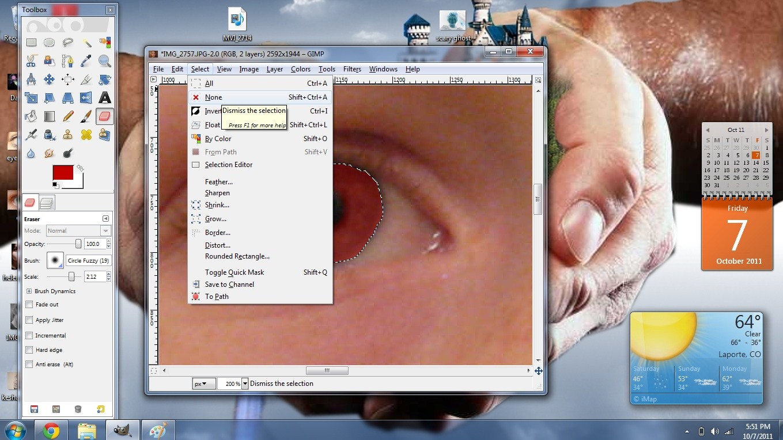Image resolution: width=783 pixels, height=440 pixels.
Task: Select the Scissors Select tool
Action: (x=31, y=61)
